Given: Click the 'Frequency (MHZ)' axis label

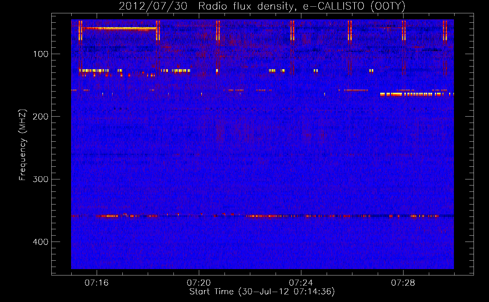Looking at the screenshot, I should coord(23,145).
